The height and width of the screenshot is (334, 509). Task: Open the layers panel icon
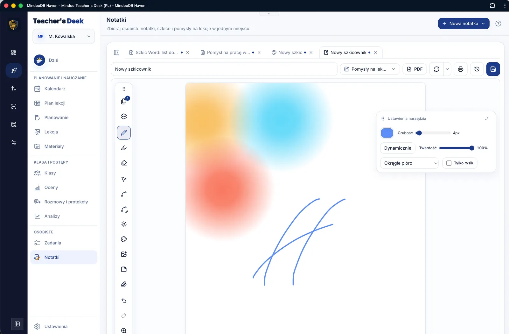coord(124,117)
